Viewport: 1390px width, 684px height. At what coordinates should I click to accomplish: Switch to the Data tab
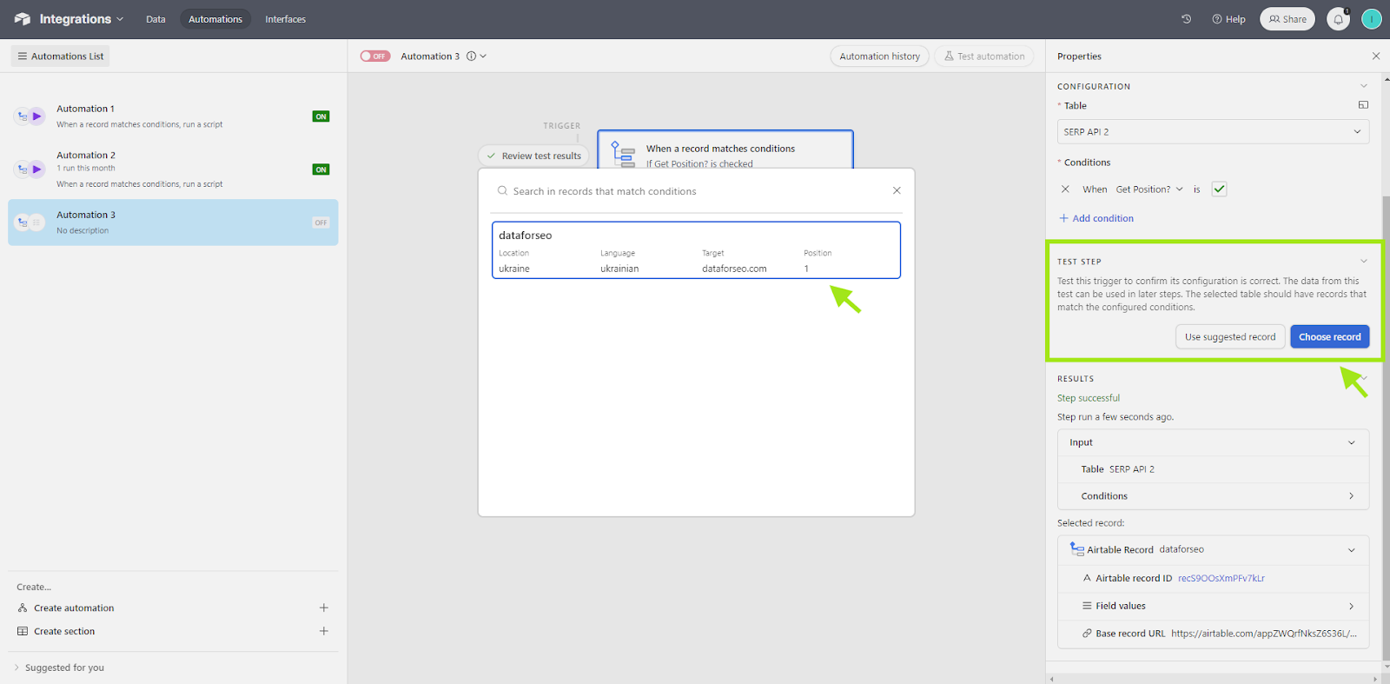coord(156,19)
